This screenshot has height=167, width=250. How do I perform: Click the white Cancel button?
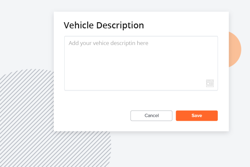coord(151,115)
